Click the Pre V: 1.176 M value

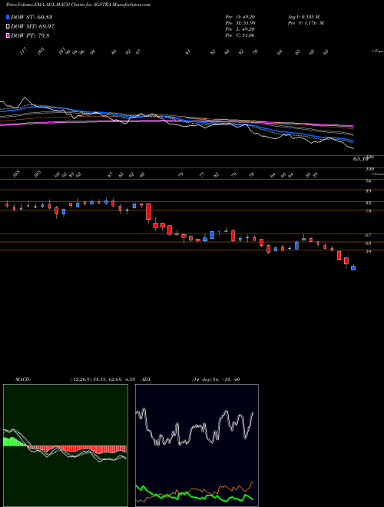(x=305, y=23)
